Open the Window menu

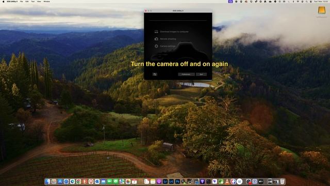coord(47,2)
